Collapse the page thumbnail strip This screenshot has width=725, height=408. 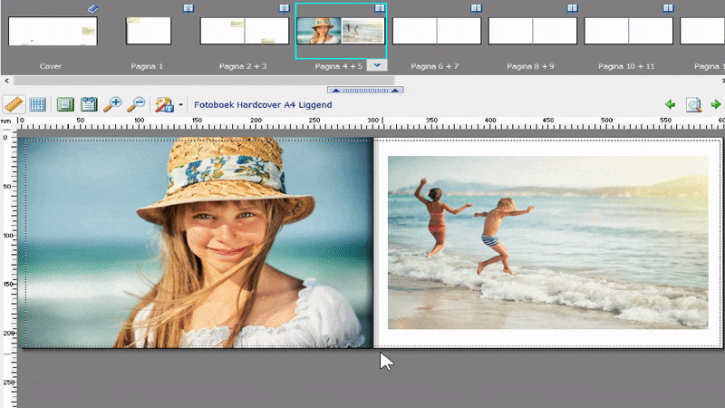[368, 90]
